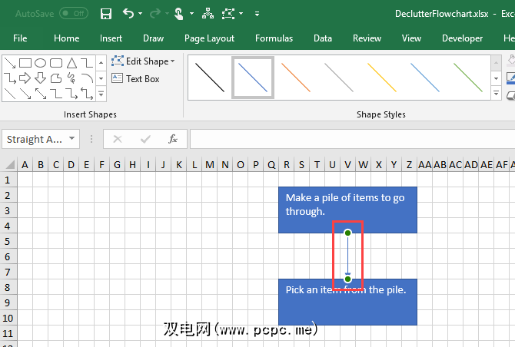Apply the green line shape style

467,78
